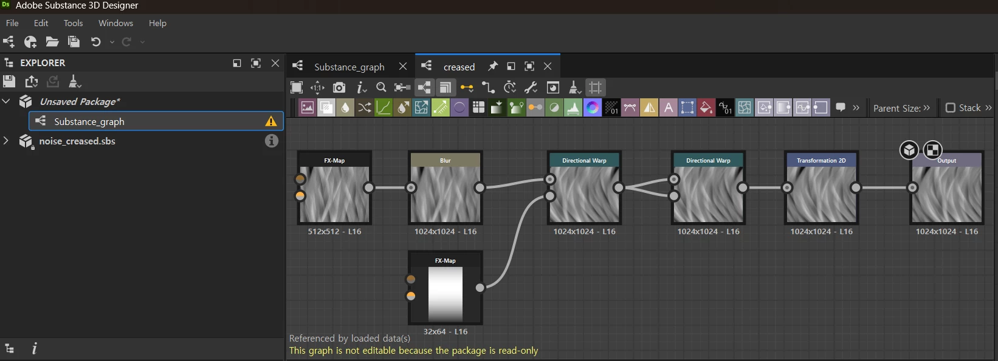Screen dimensions: 998x361
Task: Open graph info display options dropdown
Action: pos(361,87)
